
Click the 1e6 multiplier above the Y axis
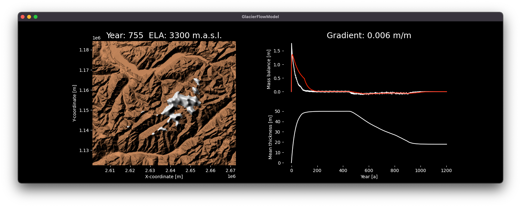[x=96, y=38]
